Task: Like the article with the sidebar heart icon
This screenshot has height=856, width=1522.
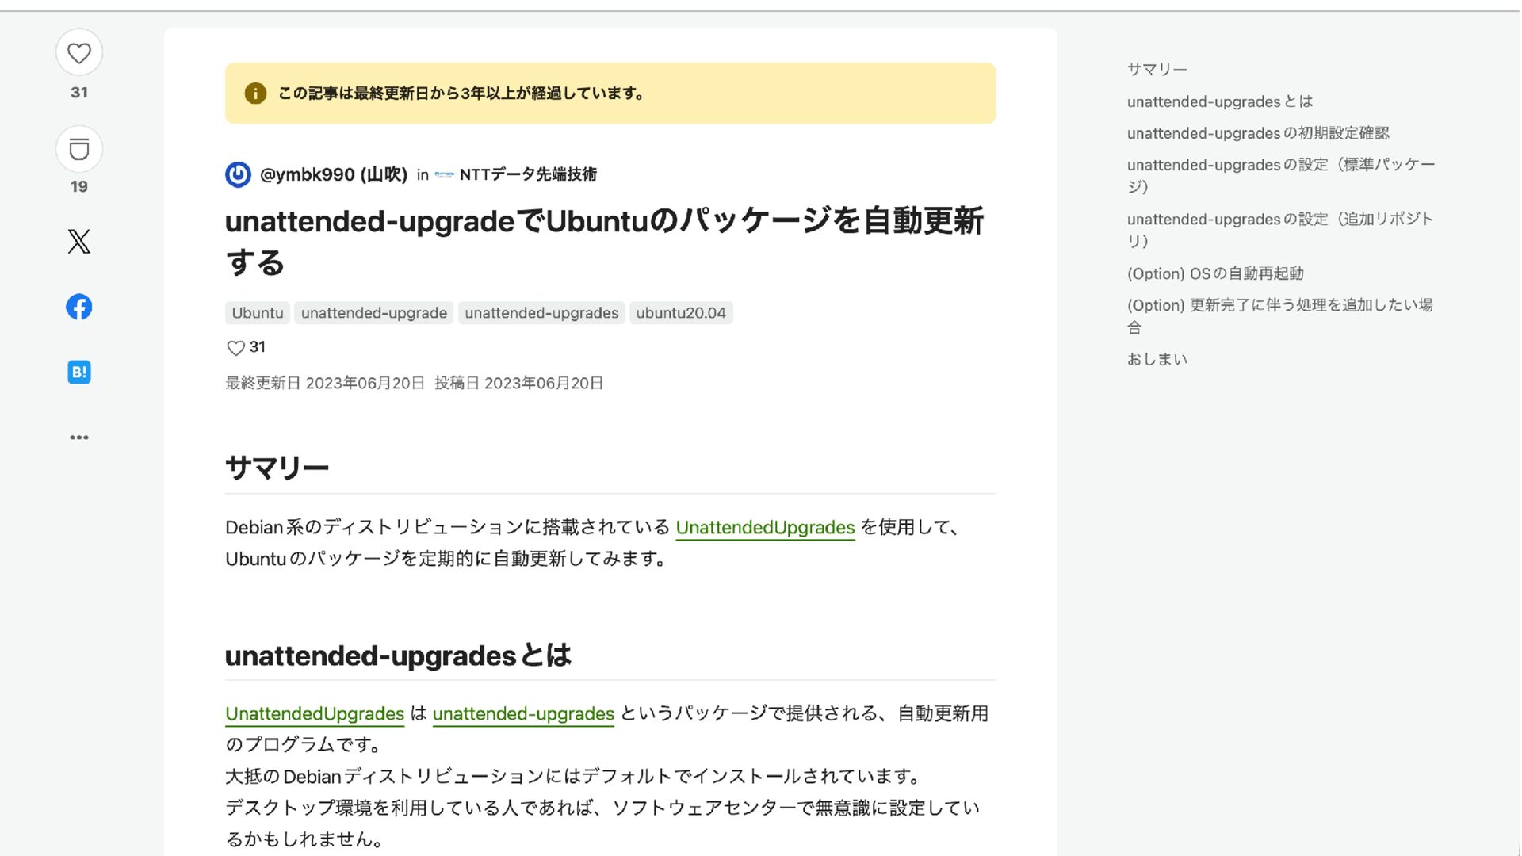Action: (79, 53)
